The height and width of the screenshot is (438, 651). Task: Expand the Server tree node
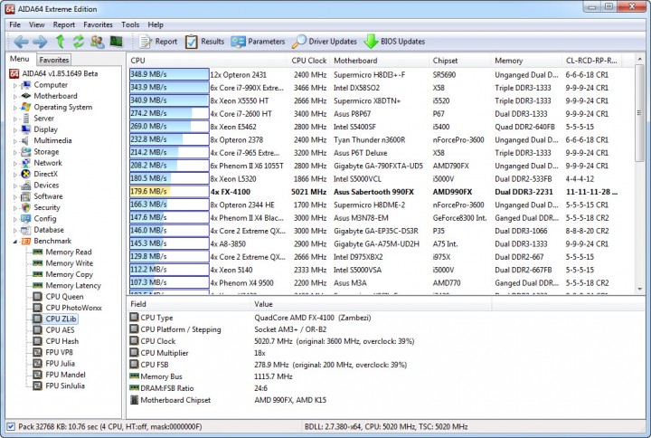15,119
